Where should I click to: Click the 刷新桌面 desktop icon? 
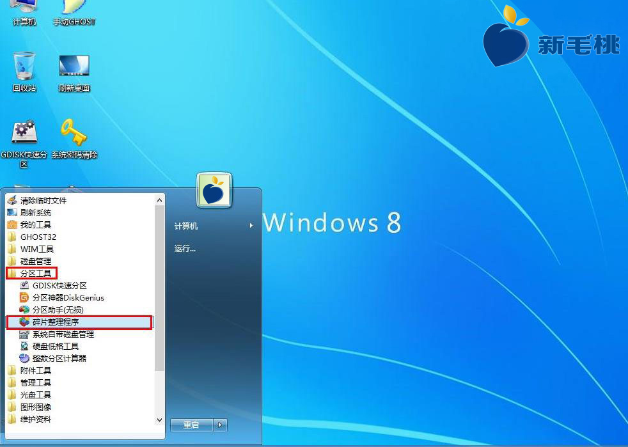tap(74, 74)
